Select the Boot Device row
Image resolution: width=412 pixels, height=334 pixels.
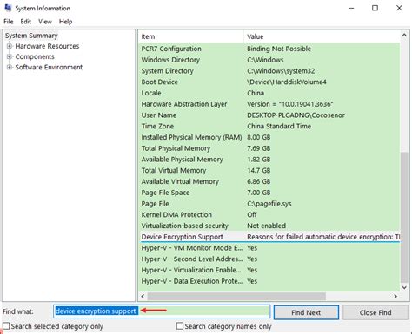tap(269, 82)
